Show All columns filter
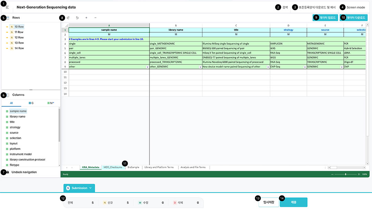The height and width of the screenshot is (211, 372). [11, 103]
